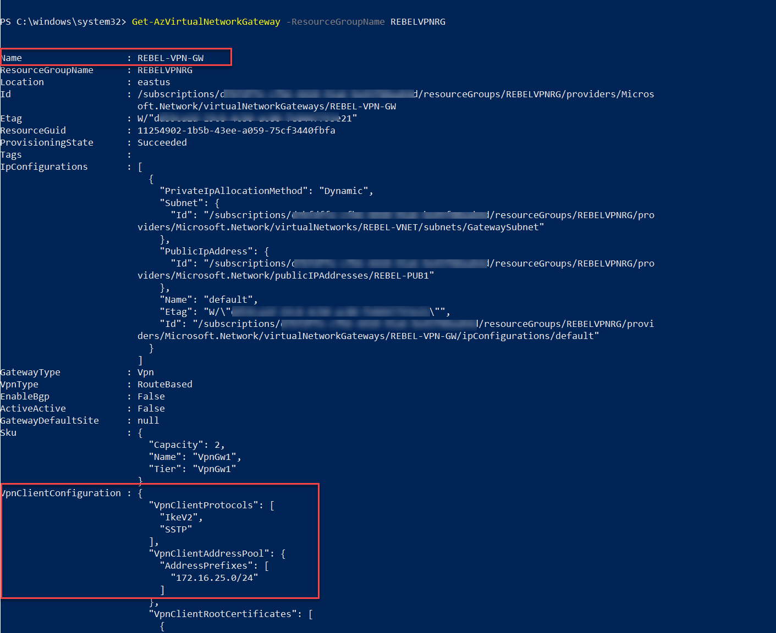This screenshot has height=633, width=776.
Task: Select the VpnType value RouteBased
Action: click(165, 385)
